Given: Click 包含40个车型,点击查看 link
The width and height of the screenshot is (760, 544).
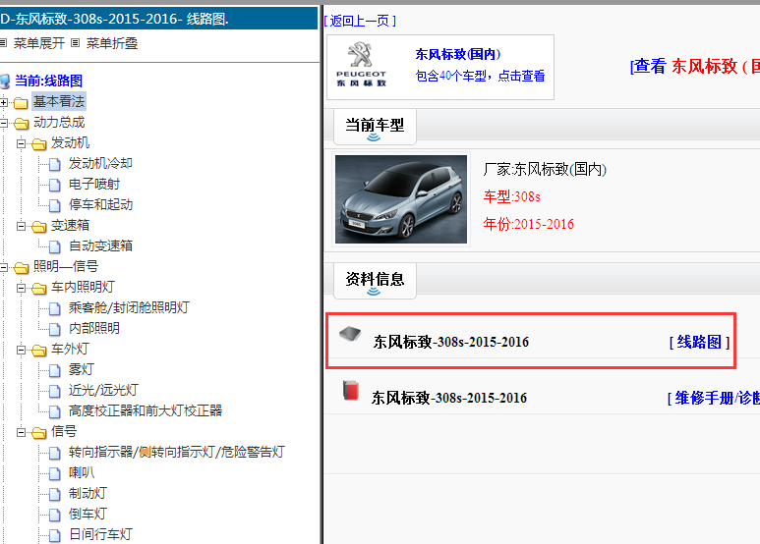Looking at the screenshot, I should pos(480,76).
